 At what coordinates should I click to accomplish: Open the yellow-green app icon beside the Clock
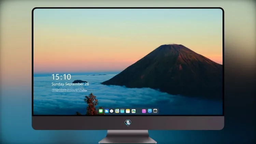117,111
